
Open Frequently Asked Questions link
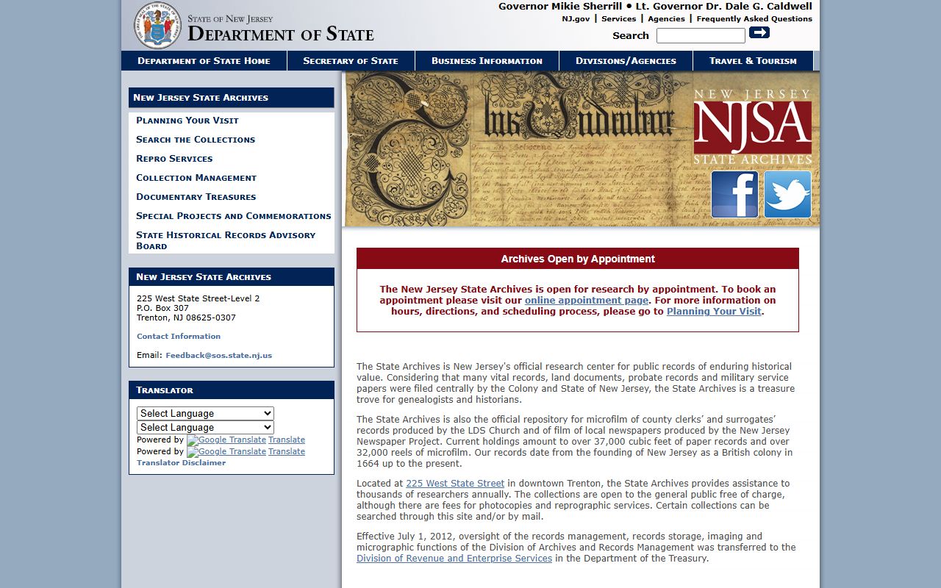754,19
